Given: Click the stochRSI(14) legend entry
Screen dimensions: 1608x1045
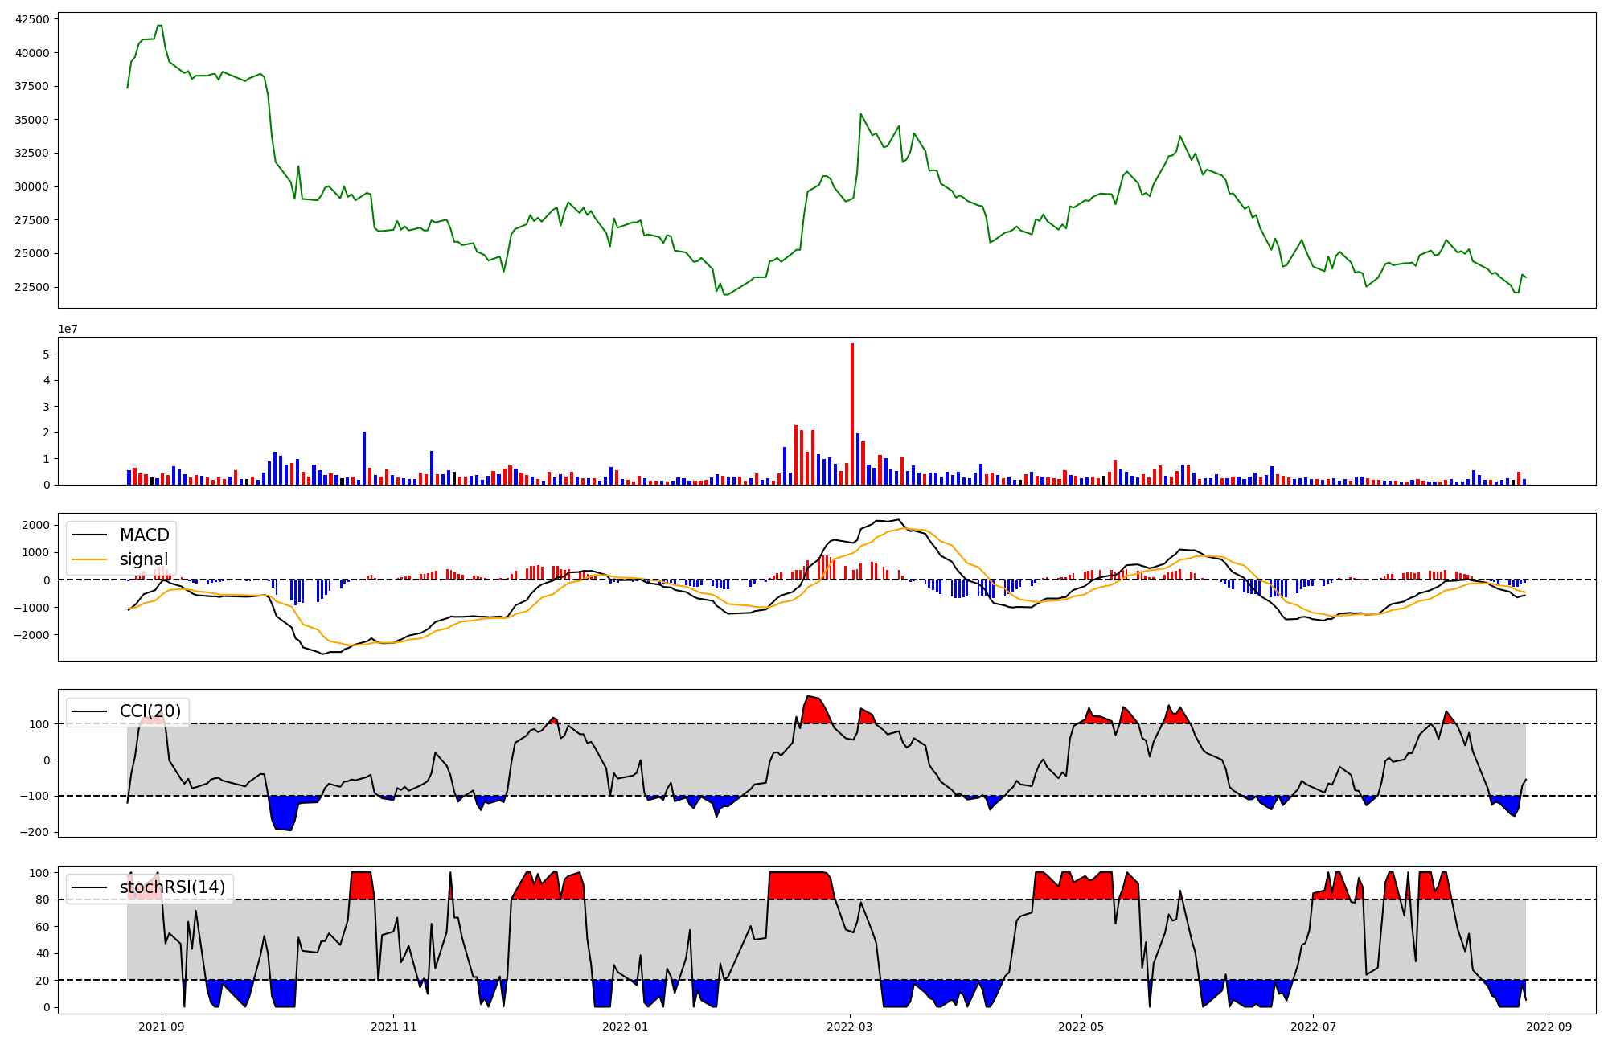Looking at the screenshot, I should coord(172,887).
